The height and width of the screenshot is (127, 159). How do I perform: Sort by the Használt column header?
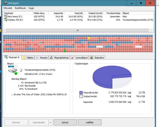[74, 13]
